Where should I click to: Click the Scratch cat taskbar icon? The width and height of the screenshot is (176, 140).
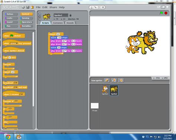coord(19,137)
